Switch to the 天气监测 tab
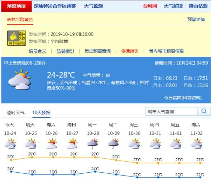 click(x=93, y=6)
